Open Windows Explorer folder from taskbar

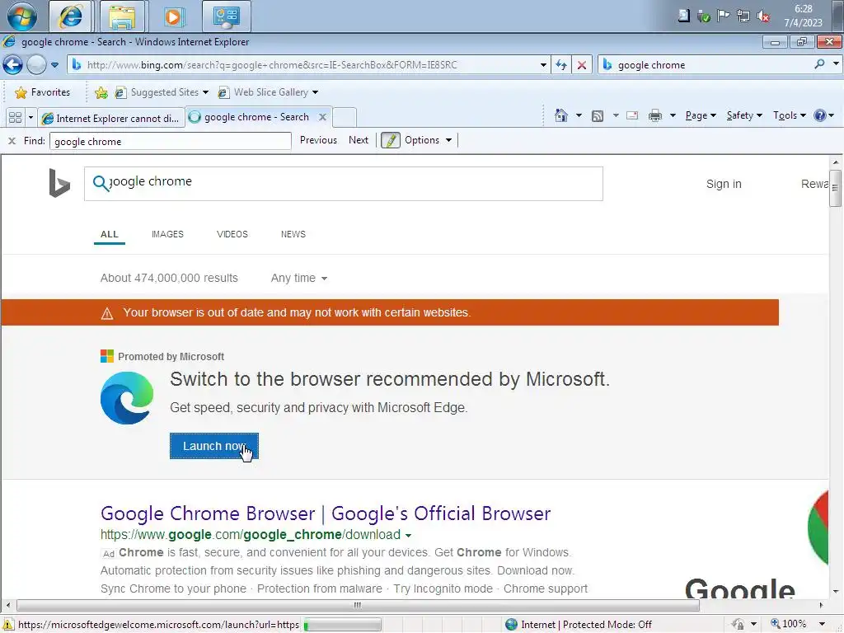pos(122,16)
